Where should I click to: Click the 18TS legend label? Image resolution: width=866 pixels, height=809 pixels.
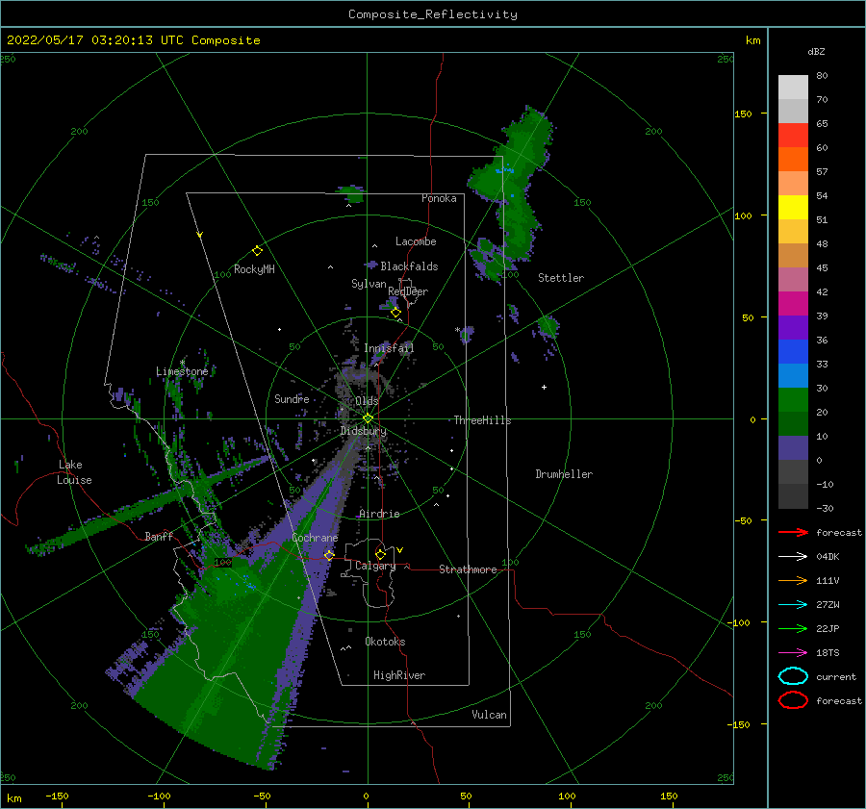click(828, 653)
